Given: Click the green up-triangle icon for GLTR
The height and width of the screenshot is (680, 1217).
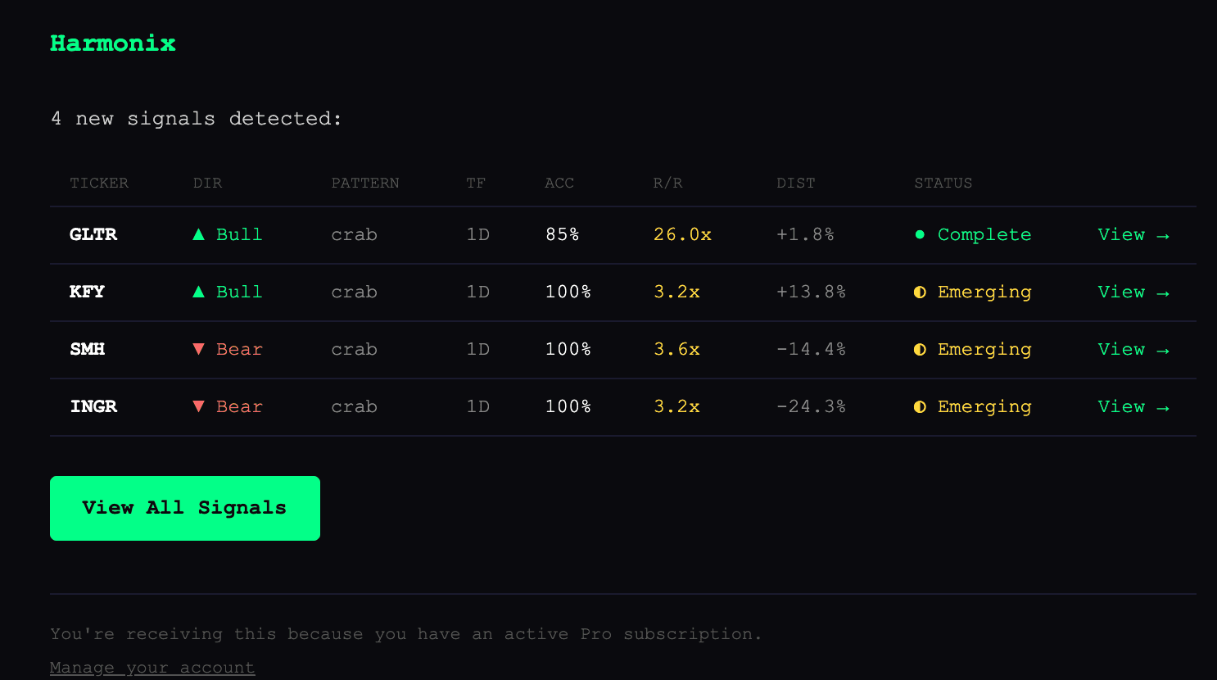Looking at the screenshot, I should [x=198, y=234].
